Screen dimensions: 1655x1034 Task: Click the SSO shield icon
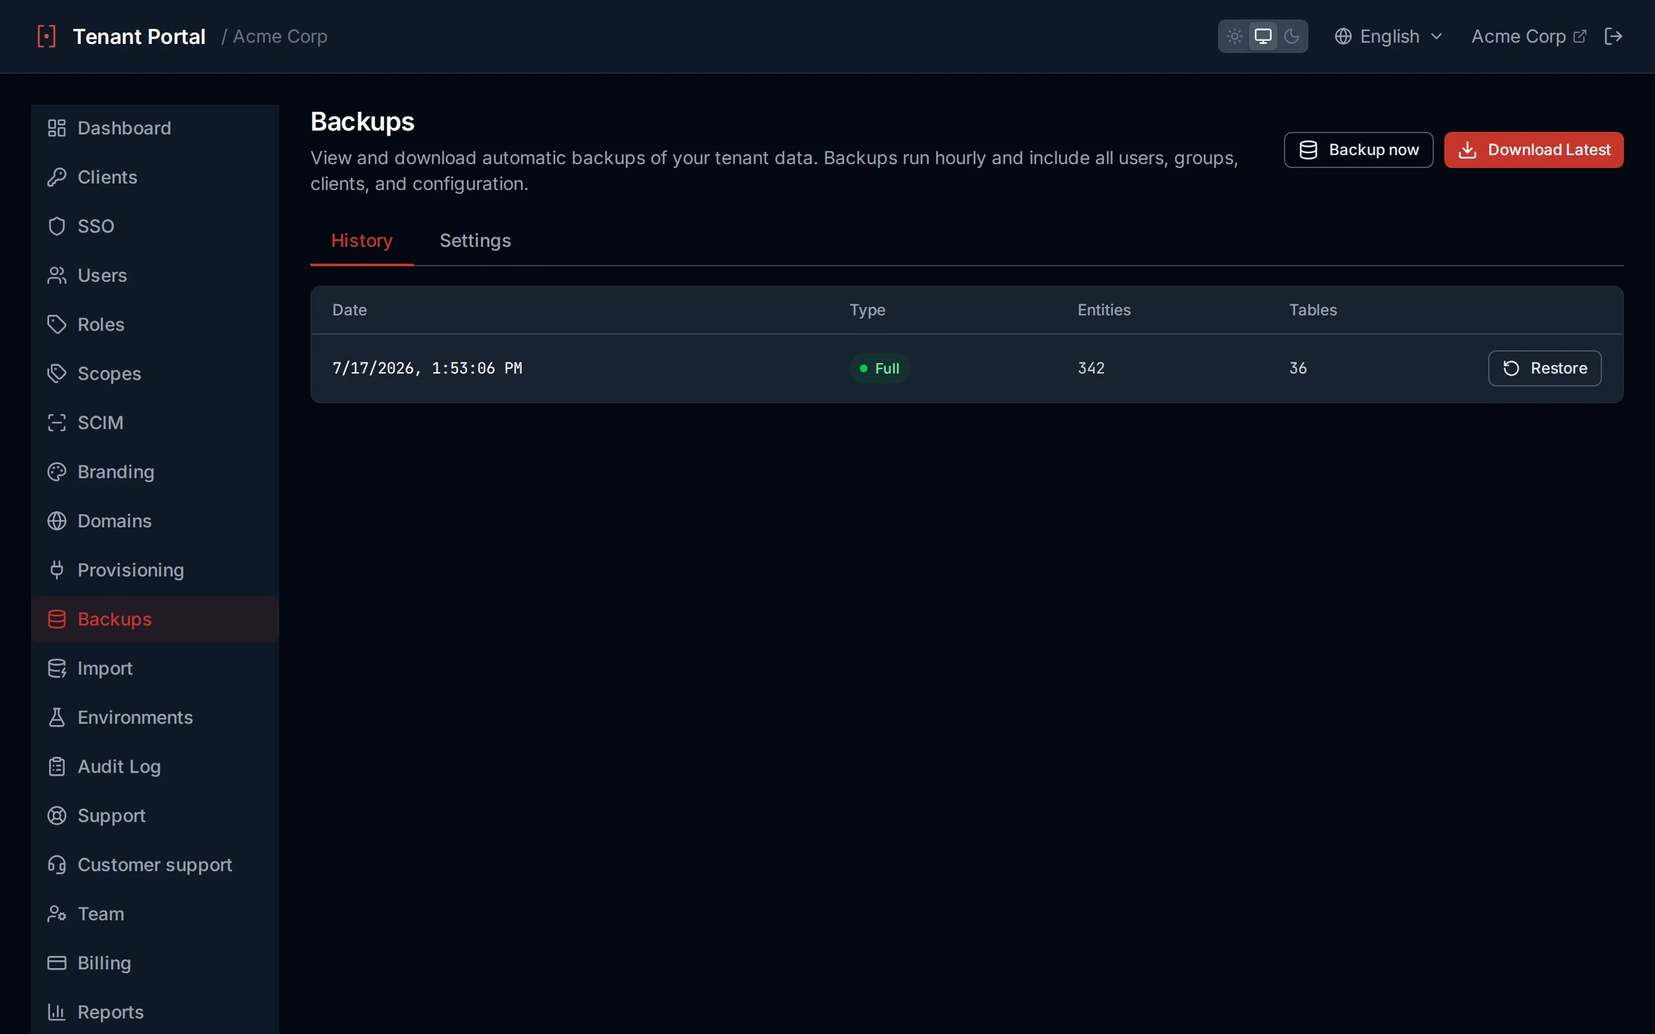pos(57,226)
